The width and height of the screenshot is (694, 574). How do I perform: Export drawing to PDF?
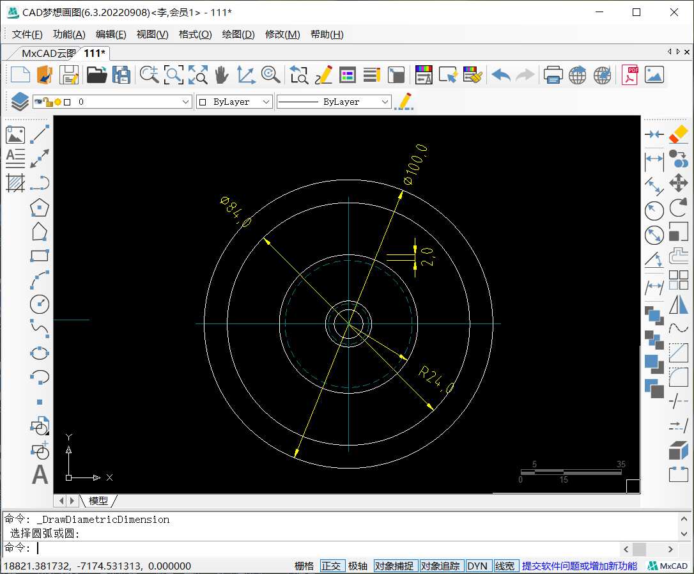629,75
